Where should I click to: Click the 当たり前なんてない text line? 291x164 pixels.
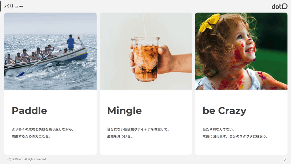point(219,129)
